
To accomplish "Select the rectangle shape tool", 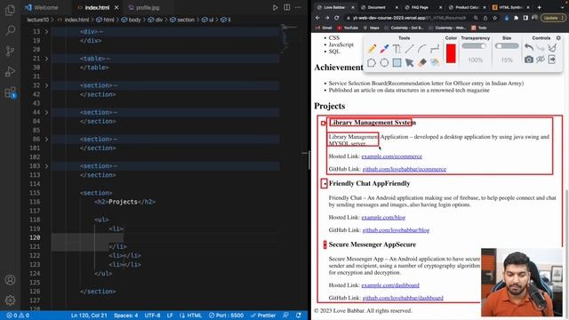I will point(397,63).
